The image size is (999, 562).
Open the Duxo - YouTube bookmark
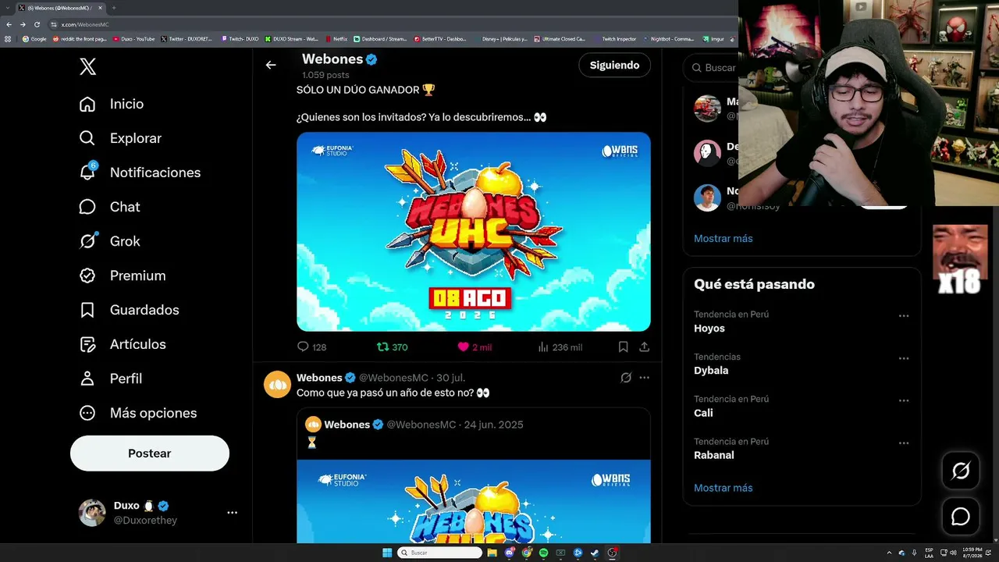pyautogui.click(x=134, y=39)
